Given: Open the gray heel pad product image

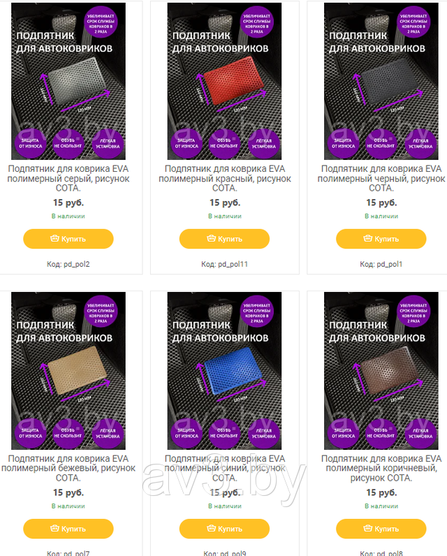Looking at the screenshot, I should point(68,81).
